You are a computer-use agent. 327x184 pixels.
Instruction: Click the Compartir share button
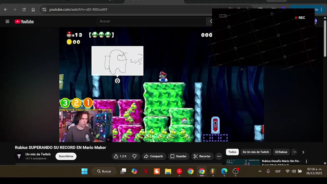[x=154, y=156]
